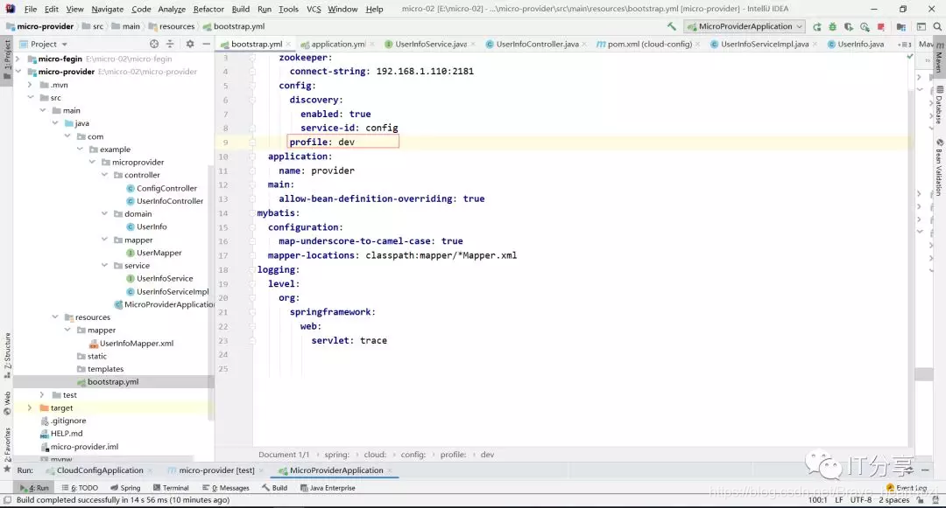Expand the micro-fegin project node

pos(18,59)
